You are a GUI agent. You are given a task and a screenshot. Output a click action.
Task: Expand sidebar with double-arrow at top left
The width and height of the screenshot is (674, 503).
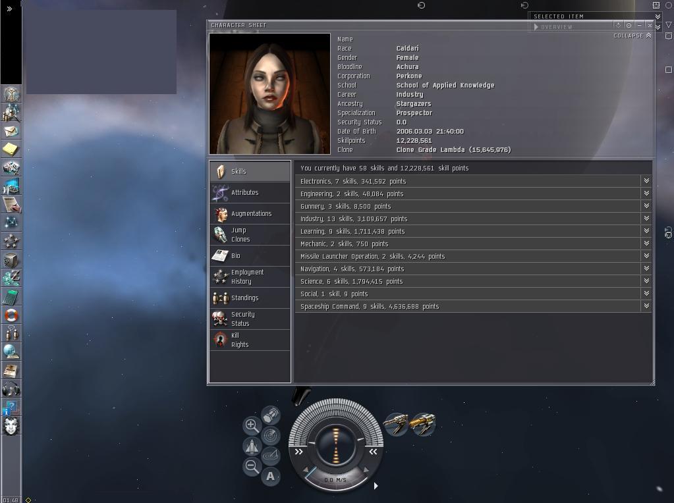(x=9, y=9)
